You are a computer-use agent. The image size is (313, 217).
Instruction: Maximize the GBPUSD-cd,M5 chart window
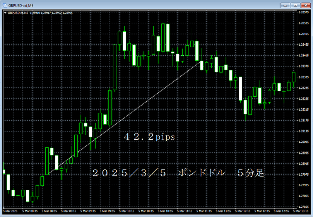[x=296, y=5]
